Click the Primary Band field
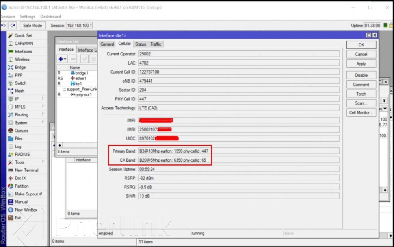 (x=239, y=151)
